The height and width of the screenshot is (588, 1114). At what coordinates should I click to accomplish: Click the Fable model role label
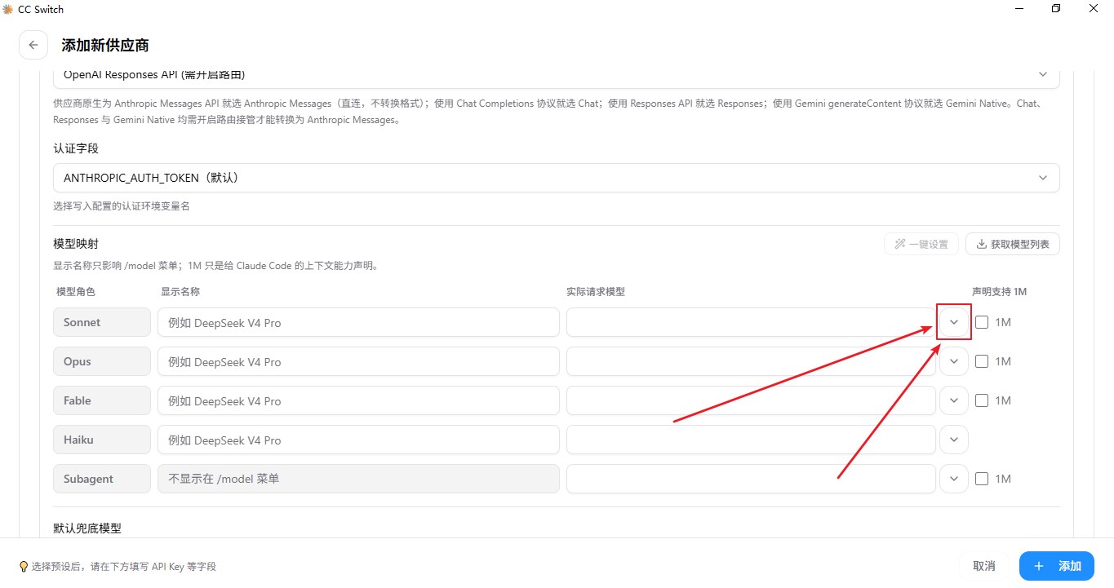pyautogui.click(x=102, y=400)
